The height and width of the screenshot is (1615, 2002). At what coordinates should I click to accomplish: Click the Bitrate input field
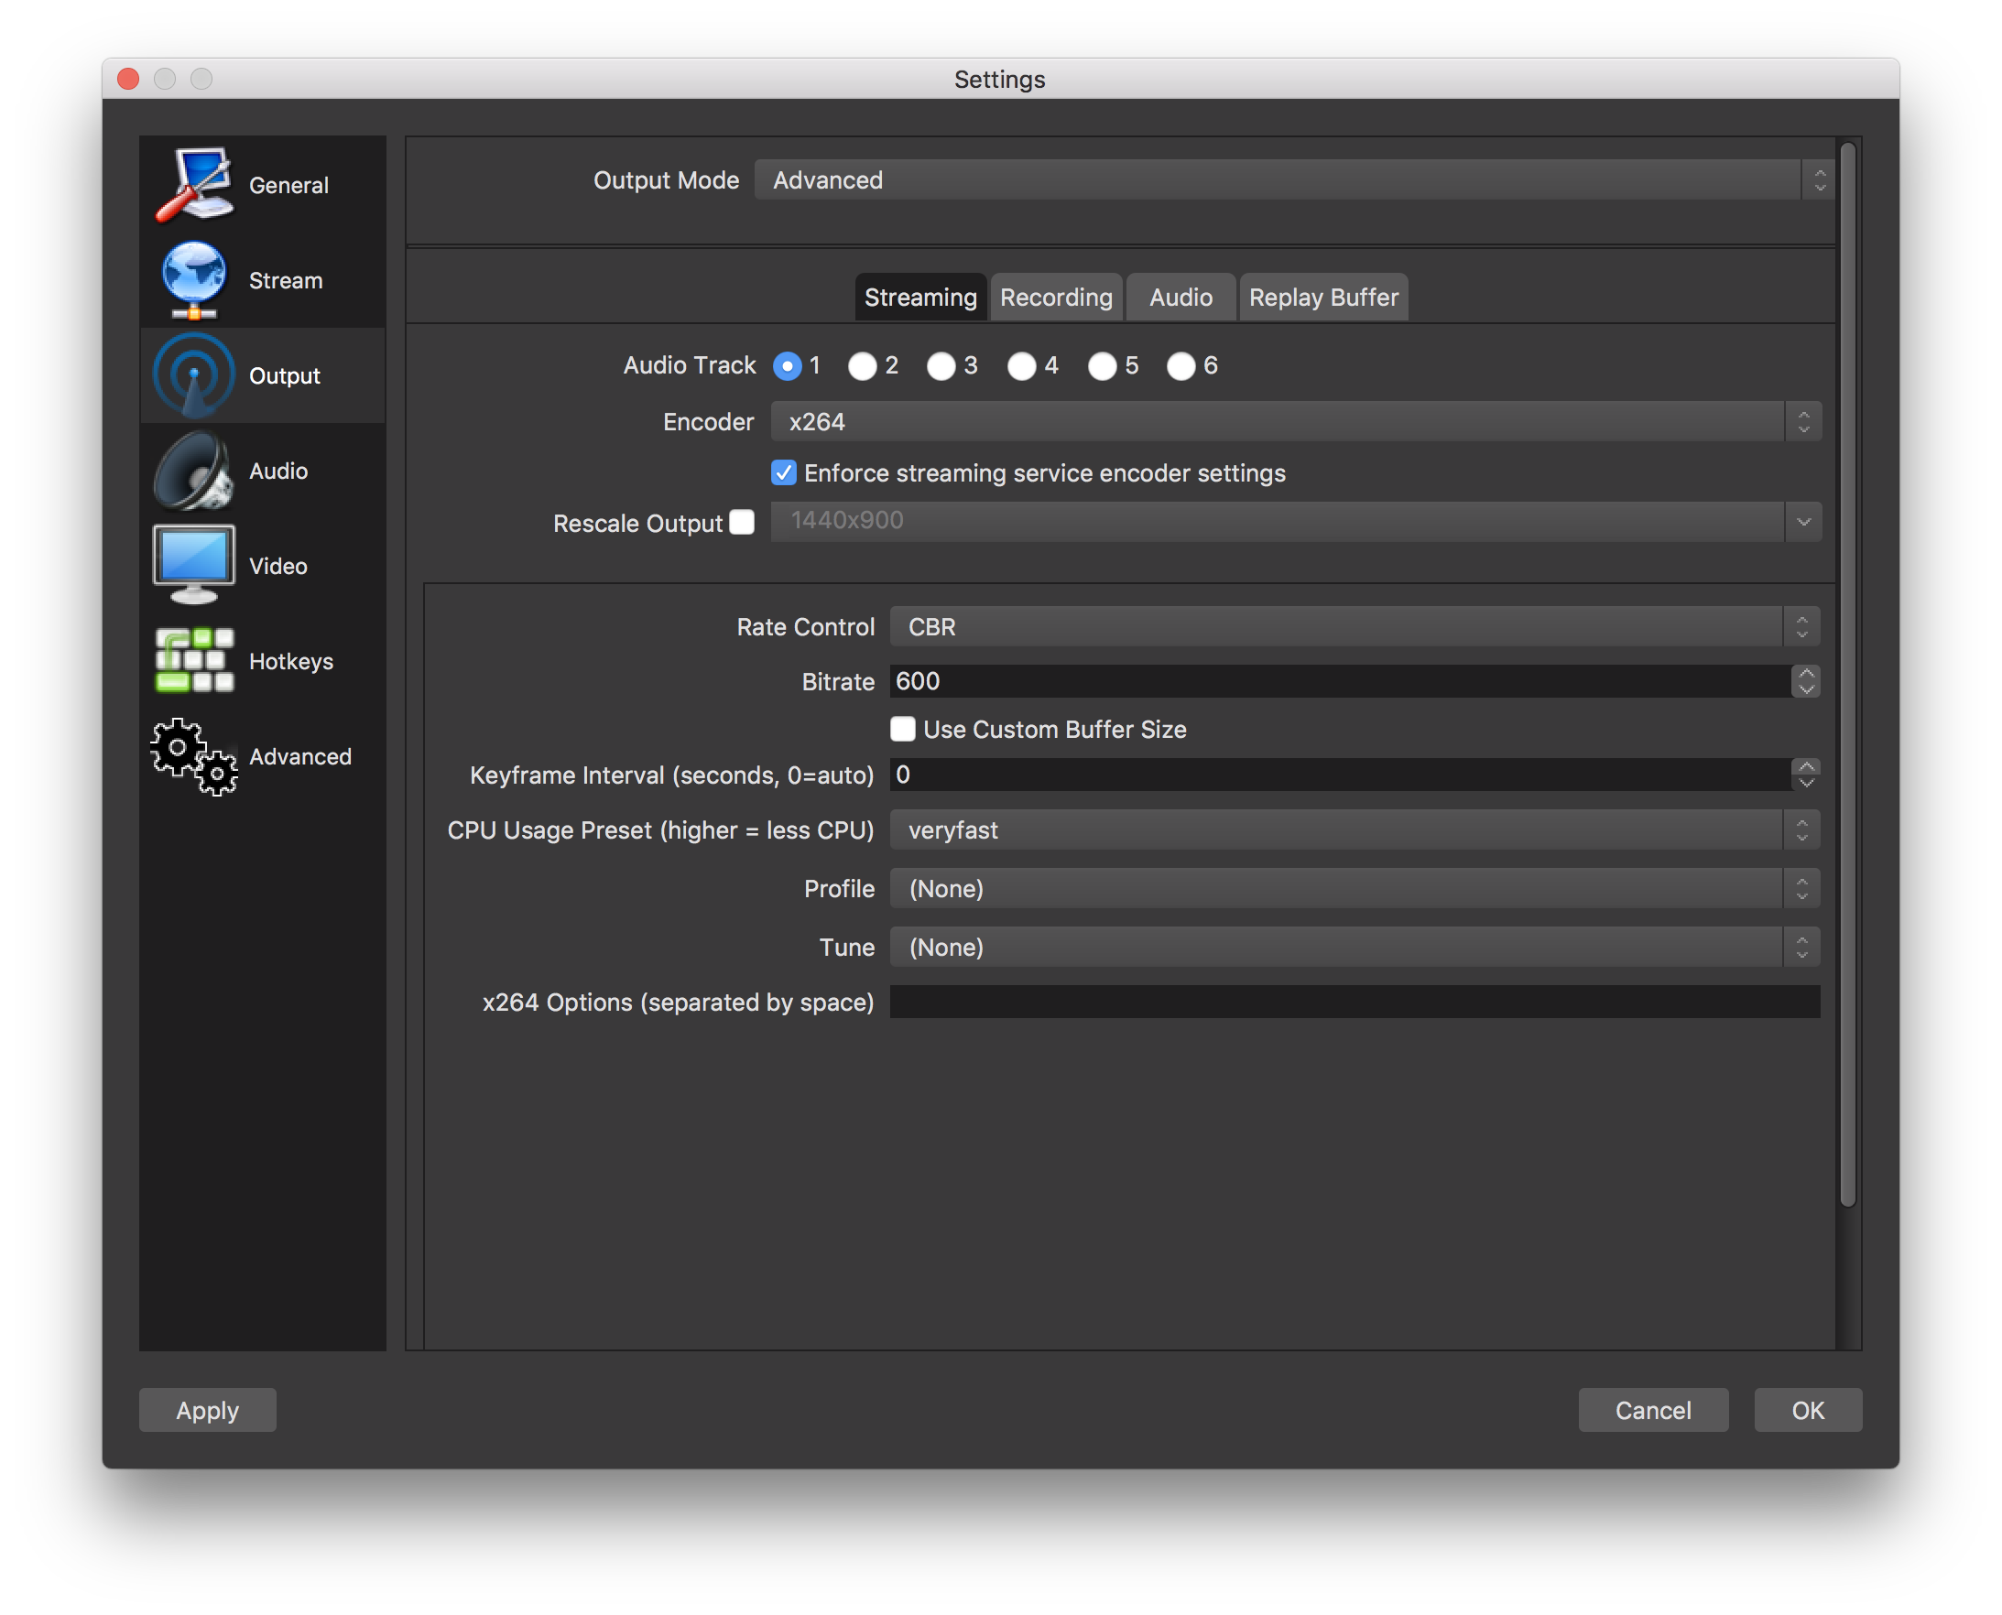pos(1339,681)
